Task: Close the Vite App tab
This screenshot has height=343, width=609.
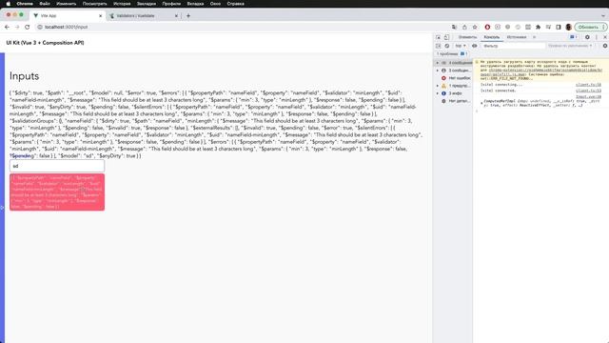Action: 100,16
